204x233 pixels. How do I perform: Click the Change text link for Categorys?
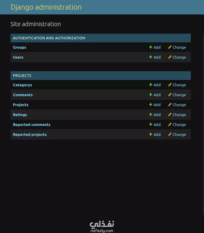click(179, 85)
